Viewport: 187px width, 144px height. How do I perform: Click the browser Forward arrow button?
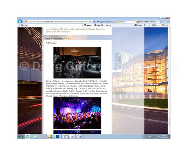[x=24, y=22]
